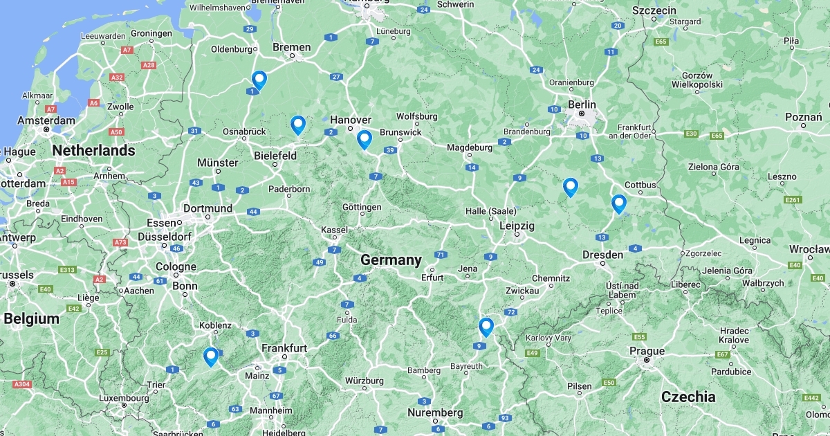Select the pin just south of Hanover
830x436 pixels.
point(365,140)
